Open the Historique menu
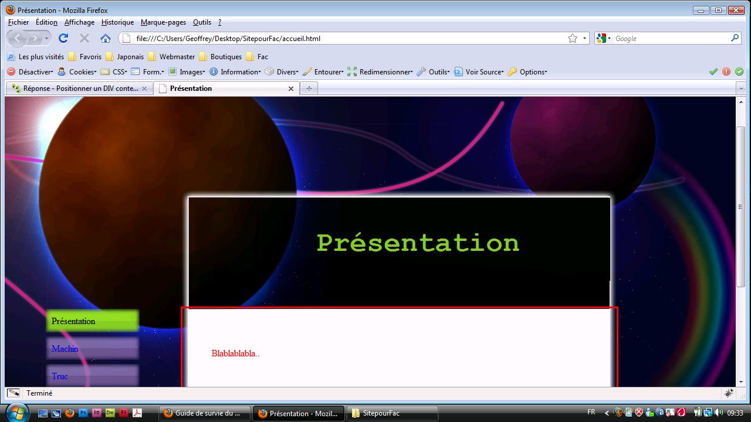The height and width of the screenshot is (422, 751). click(x=117, y=22)
